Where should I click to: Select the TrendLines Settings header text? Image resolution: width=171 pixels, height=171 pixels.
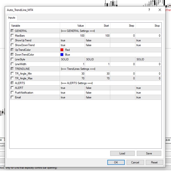click(78, 69)
